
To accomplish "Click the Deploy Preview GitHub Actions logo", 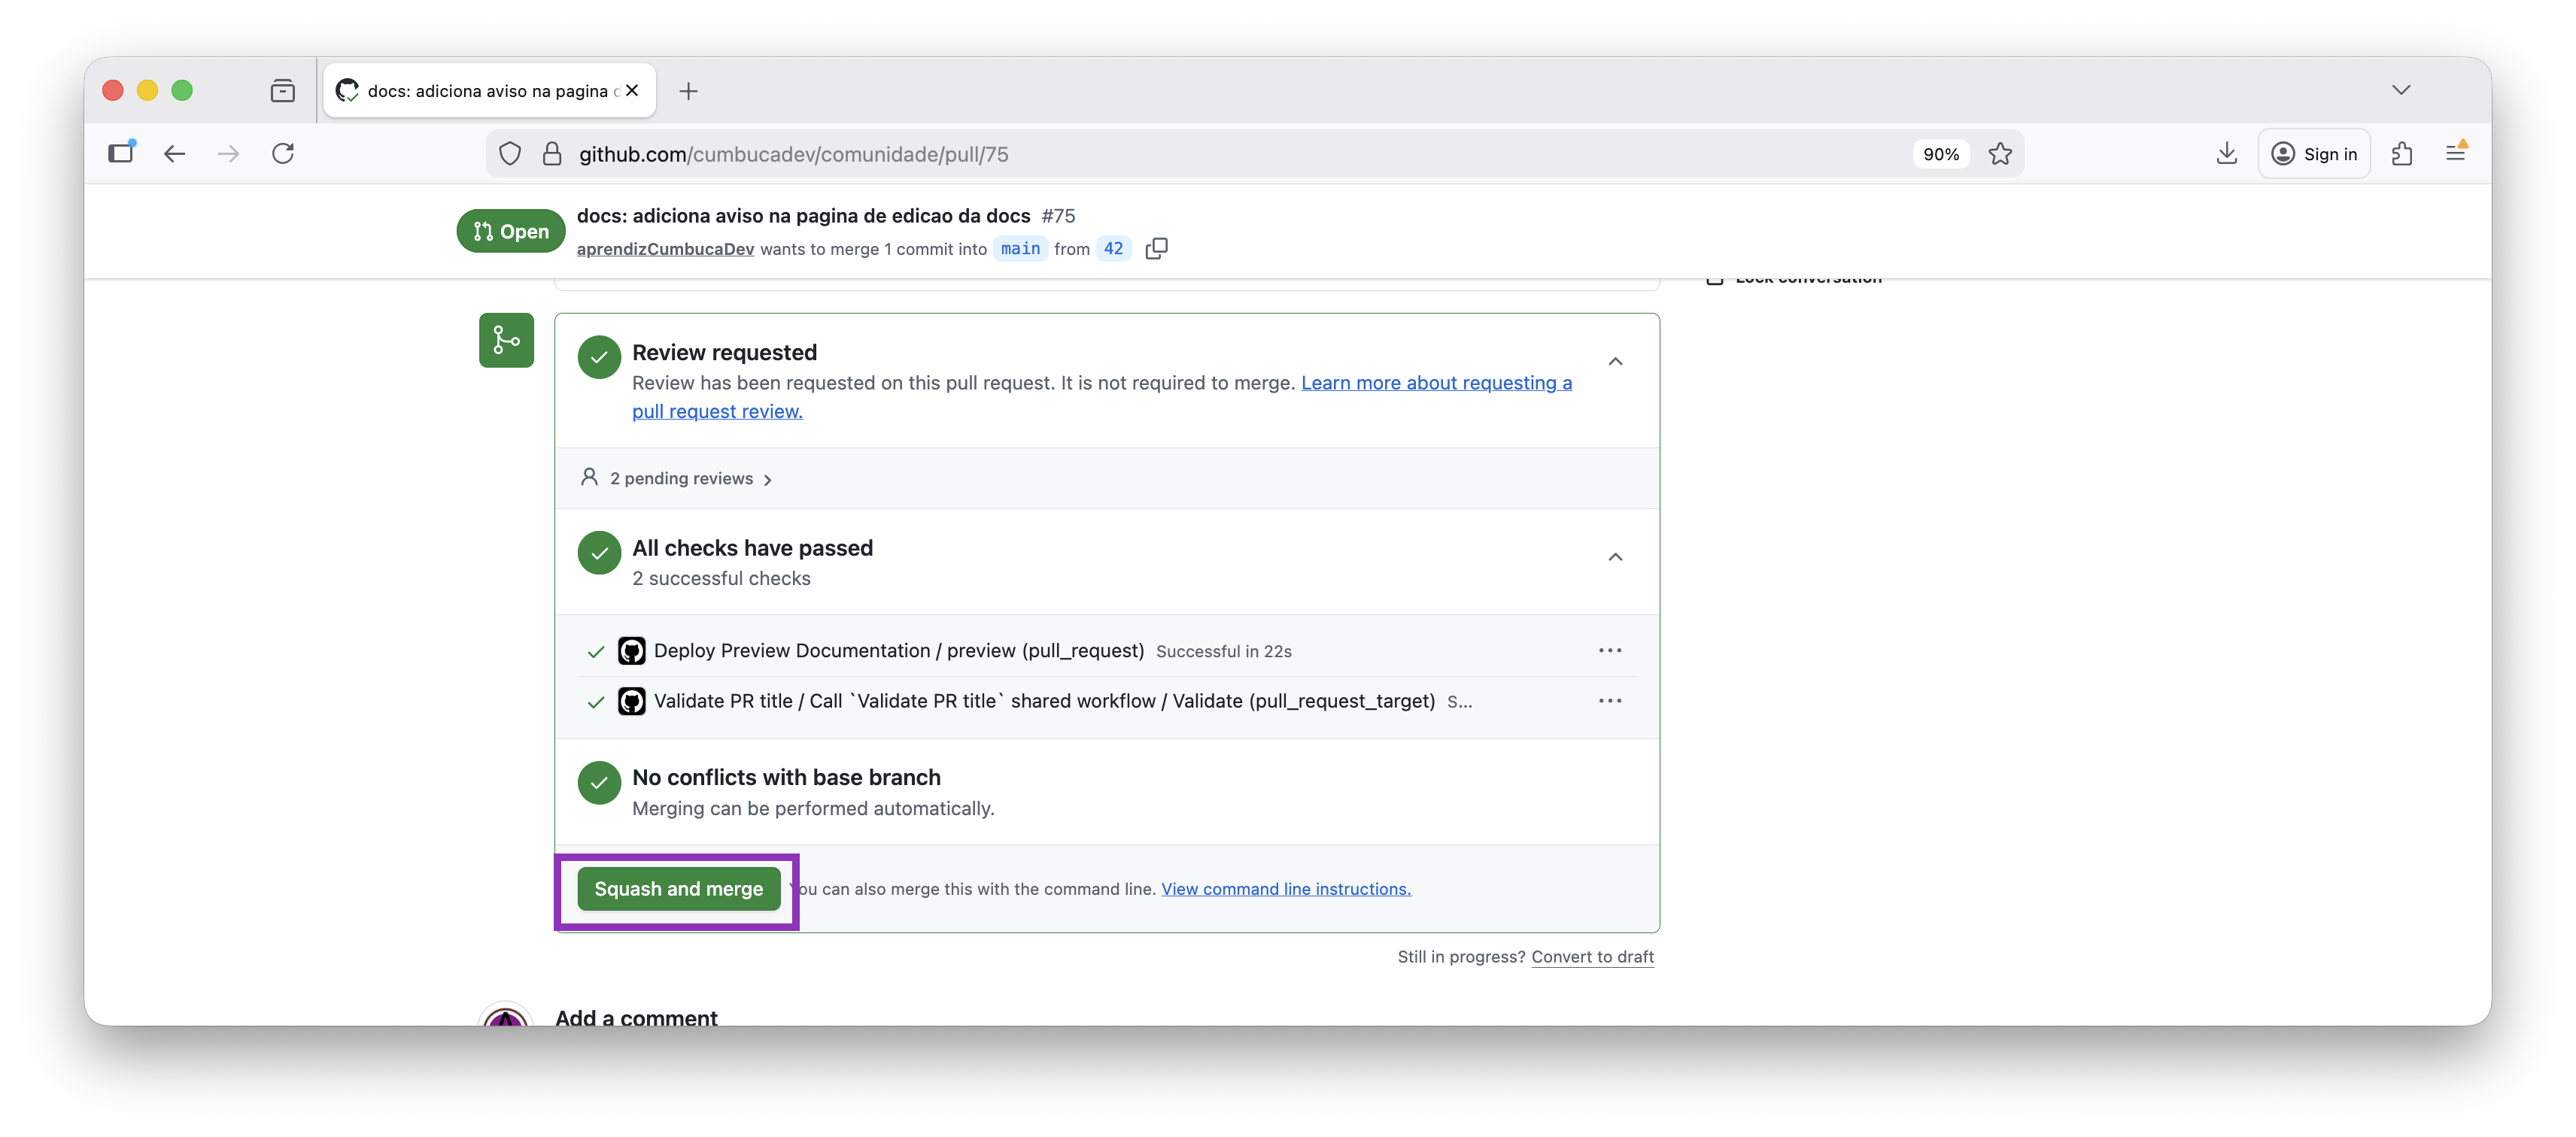I will click(631, 651).
